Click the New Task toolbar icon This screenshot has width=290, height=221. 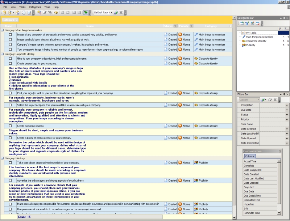tap(39, 13)
